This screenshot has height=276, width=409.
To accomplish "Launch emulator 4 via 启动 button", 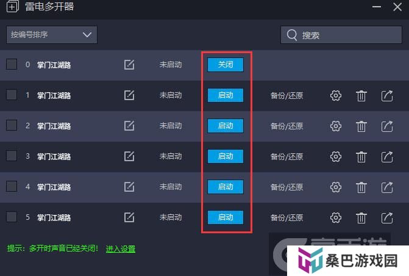I will [x=226, y=187].
